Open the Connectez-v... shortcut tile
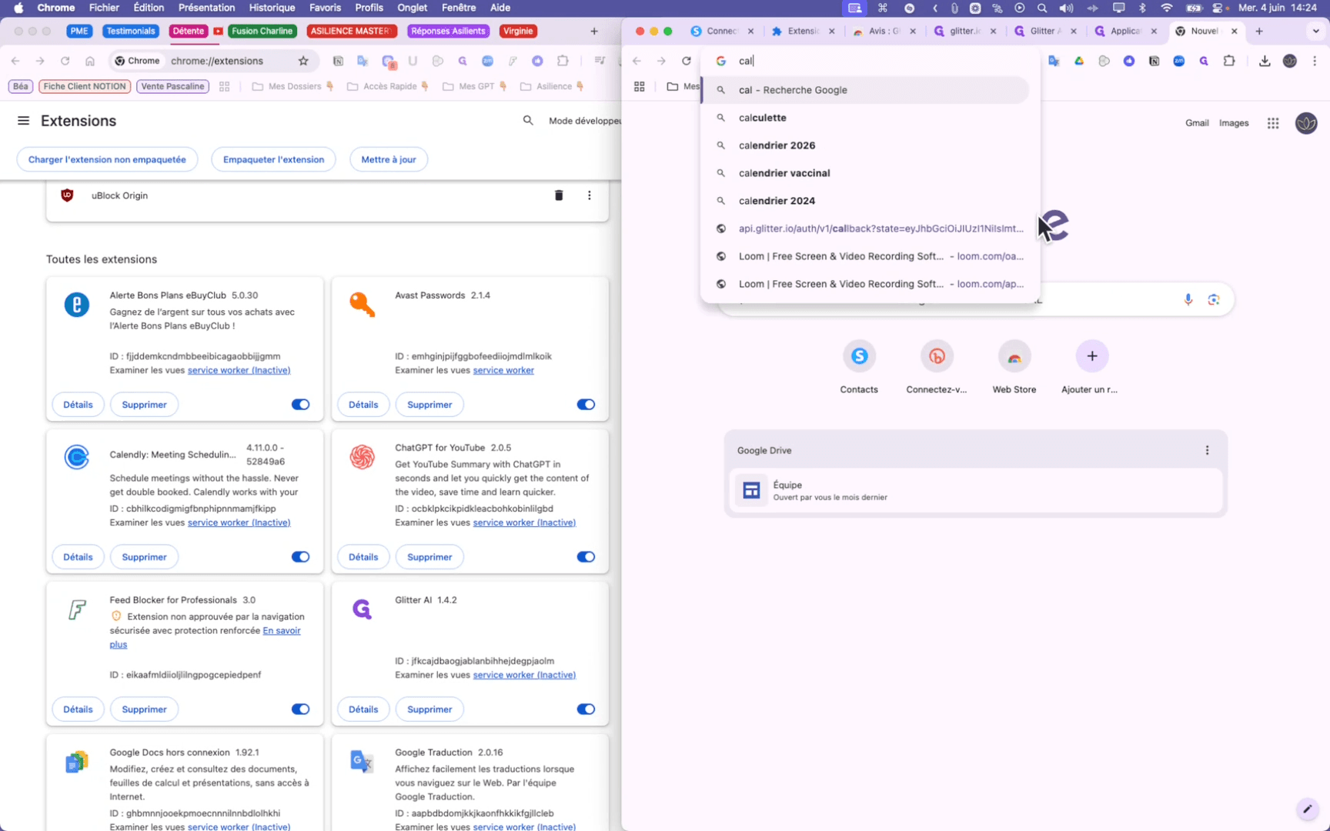 point(937,368)
